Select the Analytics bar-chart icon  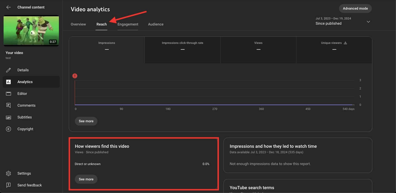click(9, 82)
